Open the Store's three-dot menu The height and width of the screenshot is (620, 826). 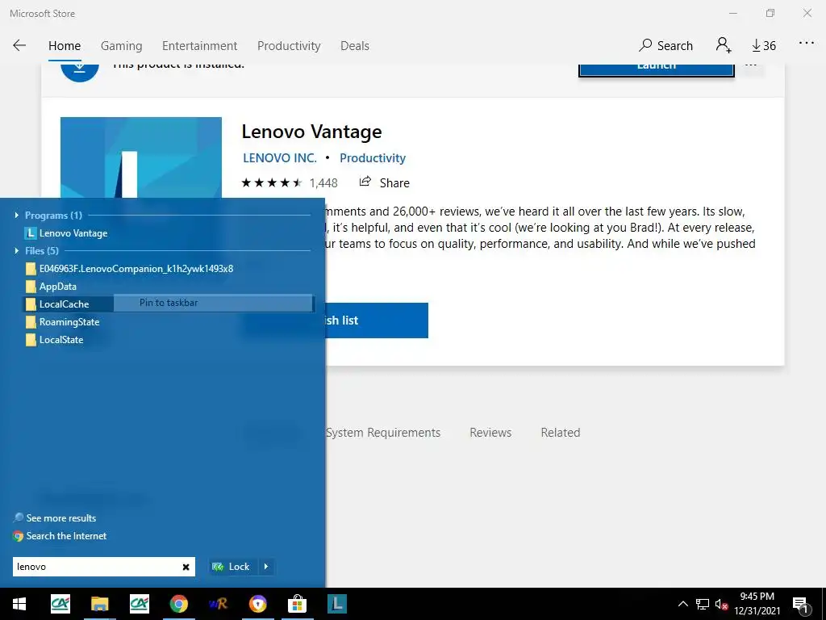point(807,44)
